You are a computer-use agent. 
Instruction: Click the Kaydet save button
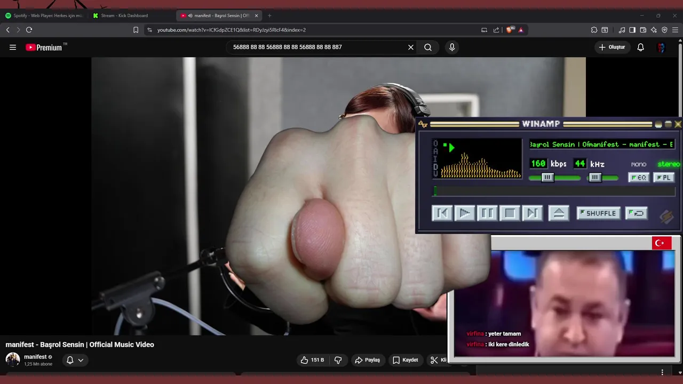tap(406, 360)
